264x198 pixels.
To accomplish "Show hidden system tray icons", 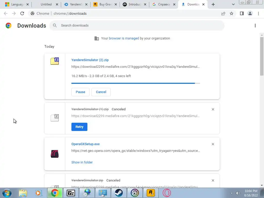I will [232, 193].
